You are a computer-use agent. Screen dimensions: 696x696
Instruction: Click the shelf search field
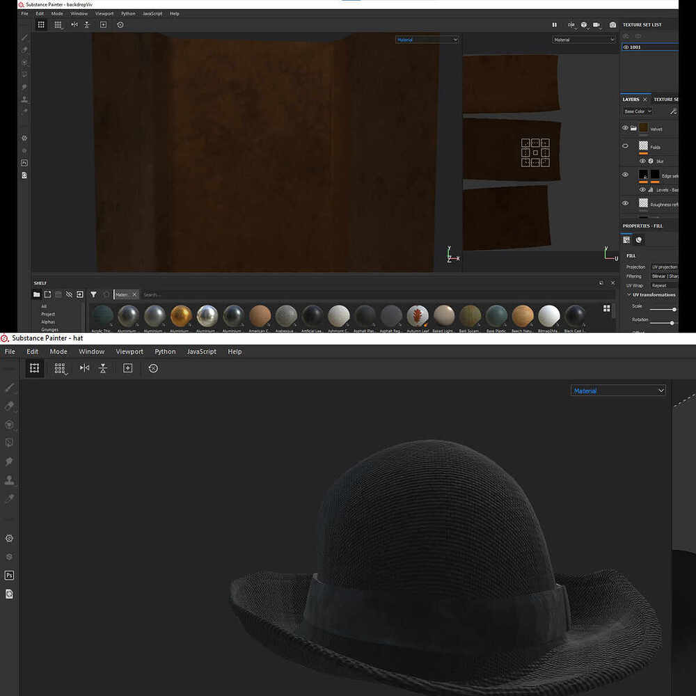pos(377,294)
